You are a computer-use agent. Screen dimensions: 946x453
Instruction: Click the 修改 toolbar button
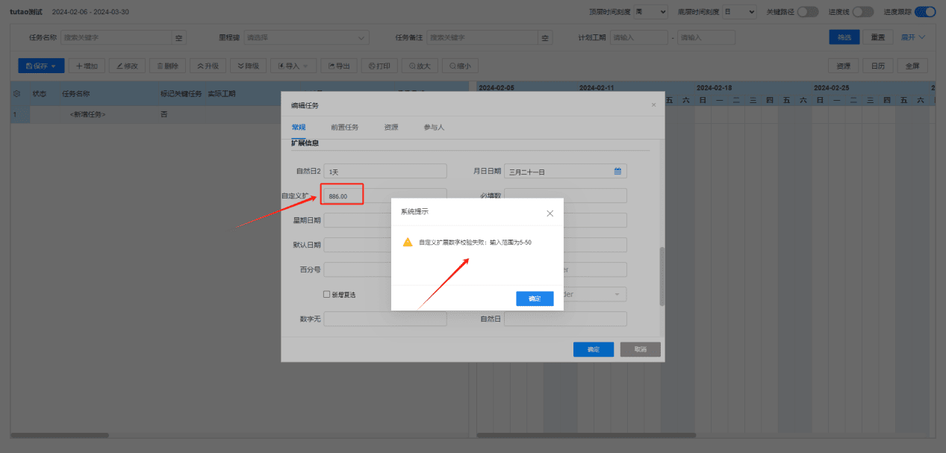(128, 66)
